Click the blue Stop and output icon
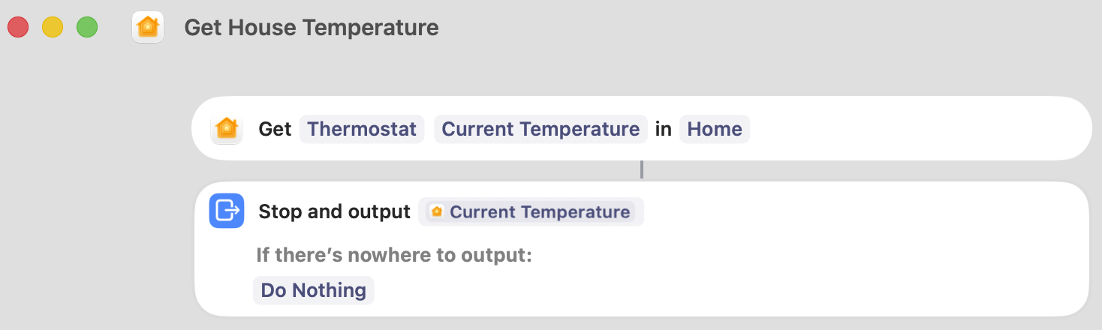The width and height of the screenshot is (1102, 330). click(x=227, y=211)
